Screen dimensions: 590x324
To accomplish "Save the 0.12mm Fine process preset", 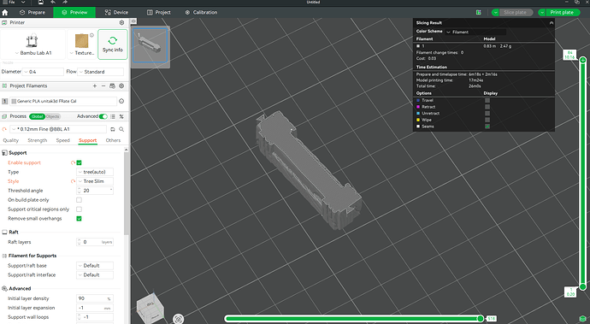I will 113,129.
